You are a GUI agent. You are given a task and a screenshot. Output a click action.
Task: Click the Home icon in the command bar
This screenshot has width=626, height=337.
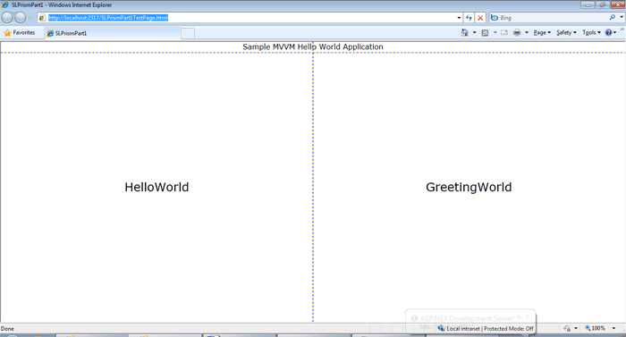[464, 33]
